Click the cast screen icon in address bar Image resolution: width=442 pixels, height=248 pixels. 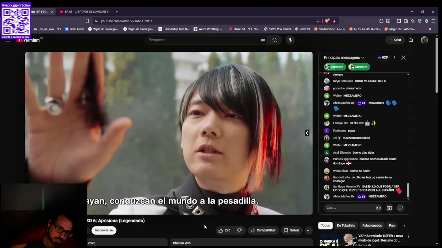[319, 21]
